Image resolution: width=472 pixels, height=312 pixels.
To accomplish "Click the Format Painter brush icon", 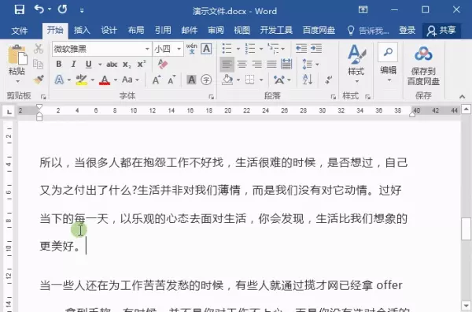I will (x=39, y=80).
